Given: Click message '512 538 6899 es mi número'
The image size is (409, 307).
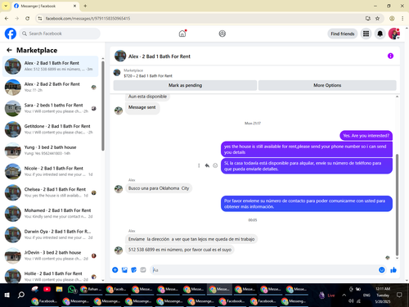Looking at the screenshot, I should point(180,250).
